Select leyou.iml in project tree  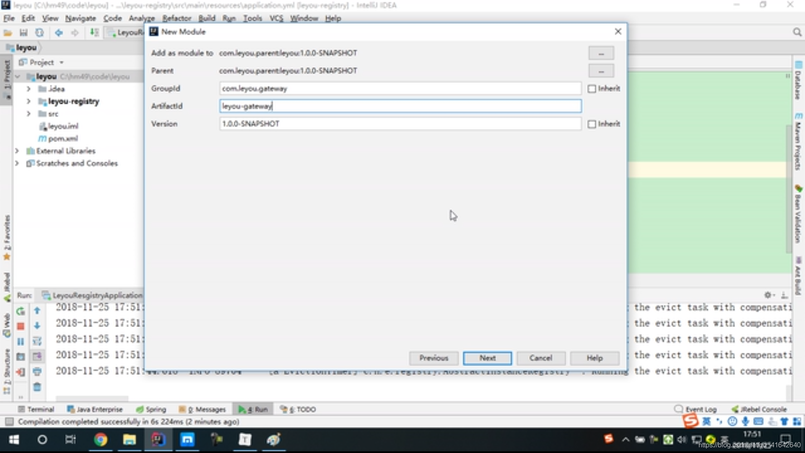(59, 126)
